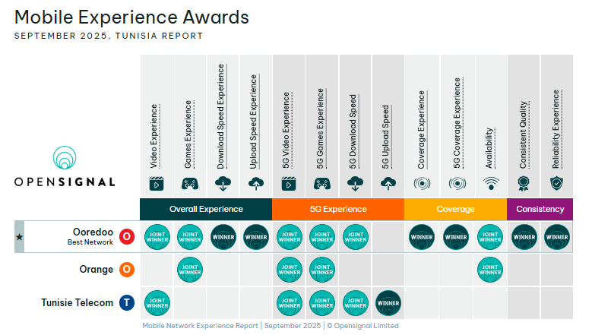Click the orange Orange operator logo
This screenshot has height=335, width=592.
[127, 270]
